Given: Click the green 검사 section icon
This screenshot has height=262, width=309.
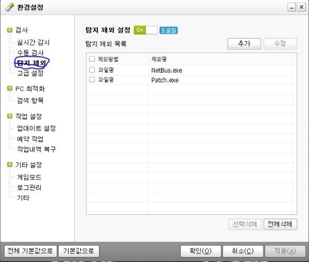Looking at the screenshot, I should point(10,30).
